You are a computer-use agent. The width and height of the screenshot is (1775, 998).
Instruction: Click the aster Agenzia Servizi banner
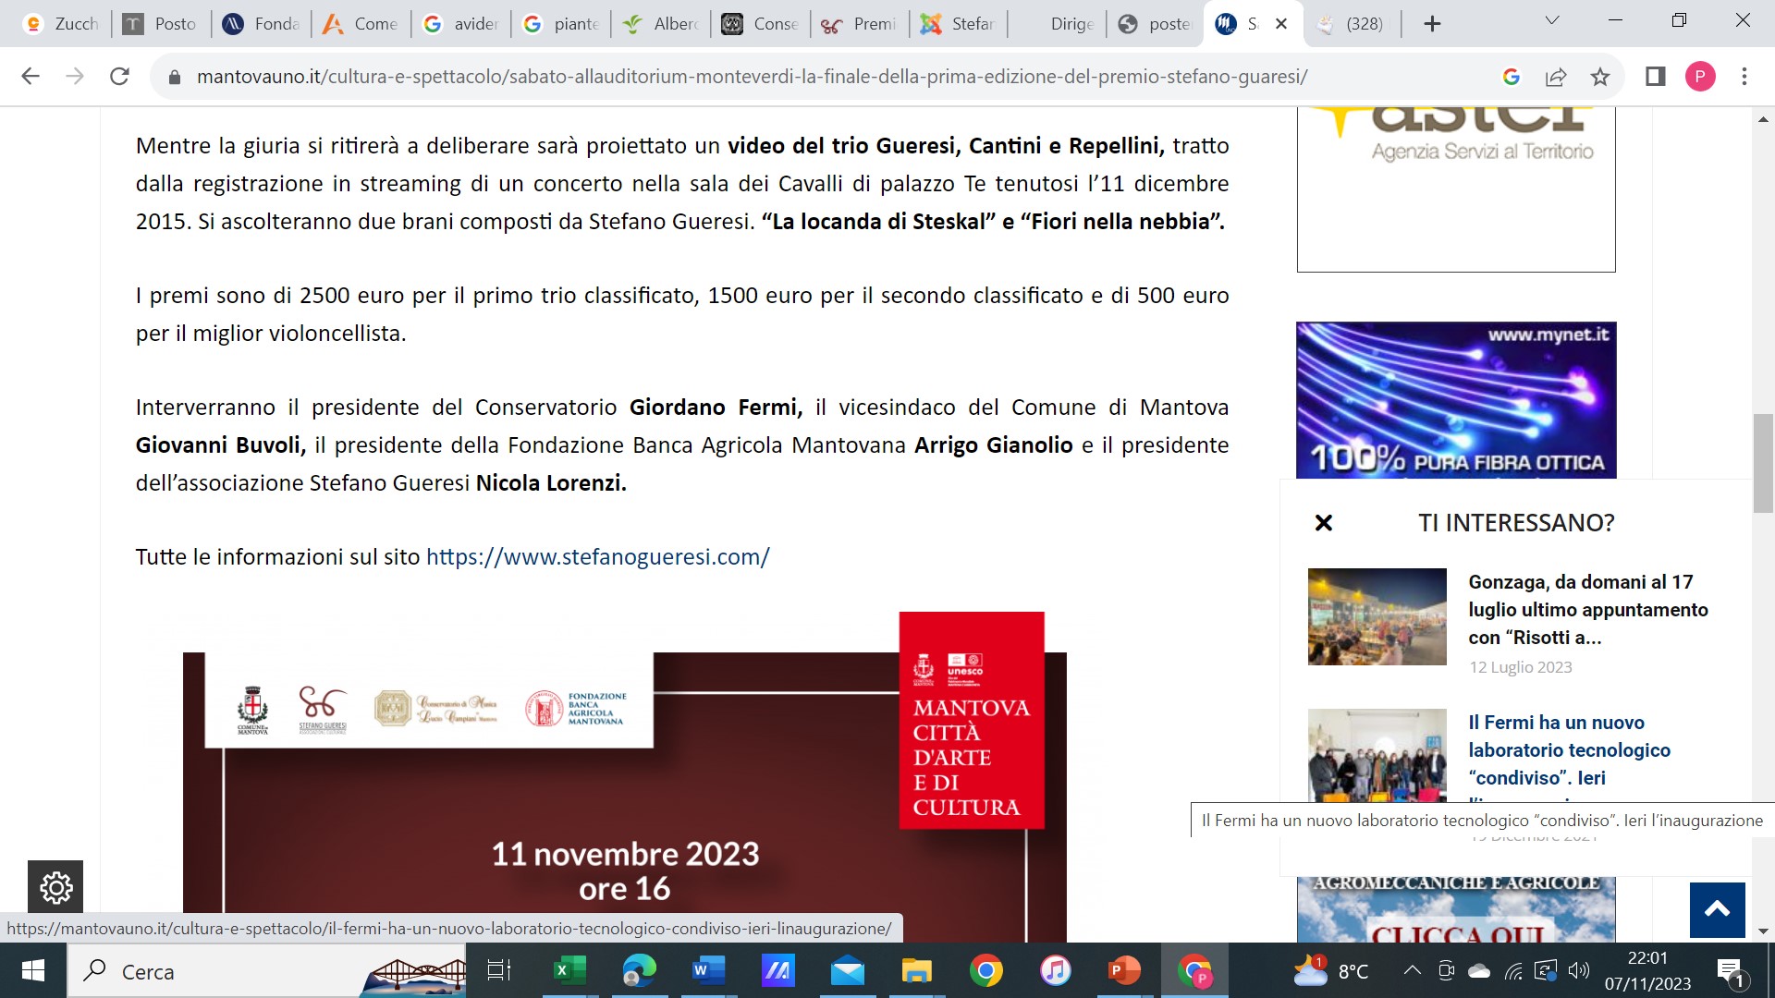[x=1456, y=189]
